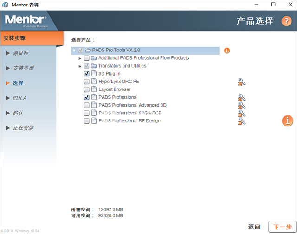The height and width of the screenshot is (234, 297).
Task: Click the 92320.0 MB available space value
Action: (110, 215)
